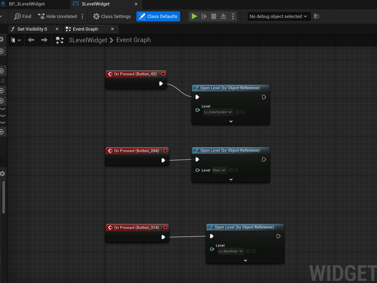Open the Mars level dropdown

click(x=219, y=170)
